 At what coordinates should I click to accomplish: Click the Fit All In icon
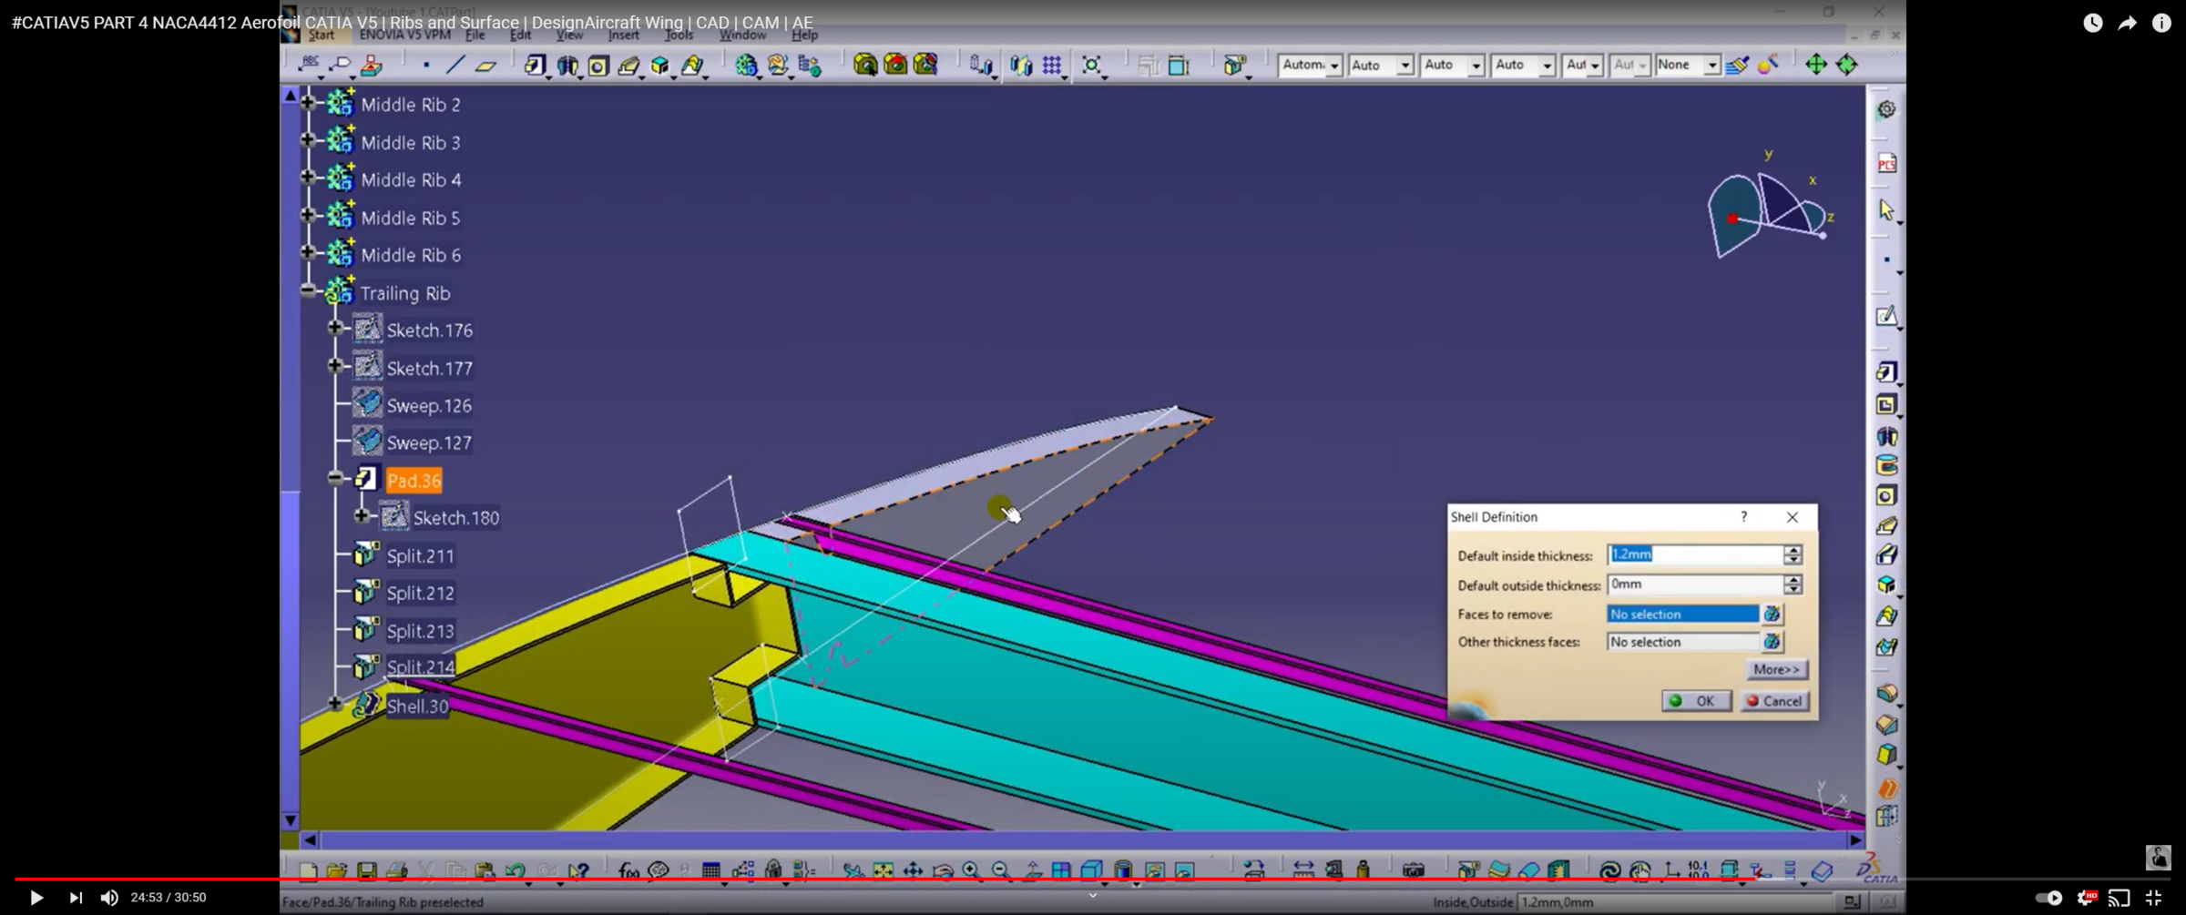click(x=883, y=871)
